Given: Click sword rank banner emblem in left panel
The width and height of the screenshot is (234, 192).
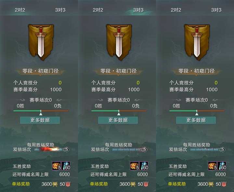Looking at the screenshot, I should pos(41,42).
